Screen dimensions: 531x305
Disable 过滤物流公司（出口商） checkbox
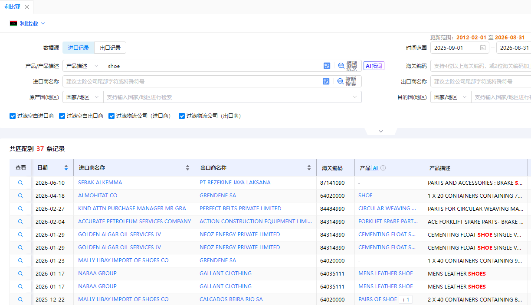point(182,116)
